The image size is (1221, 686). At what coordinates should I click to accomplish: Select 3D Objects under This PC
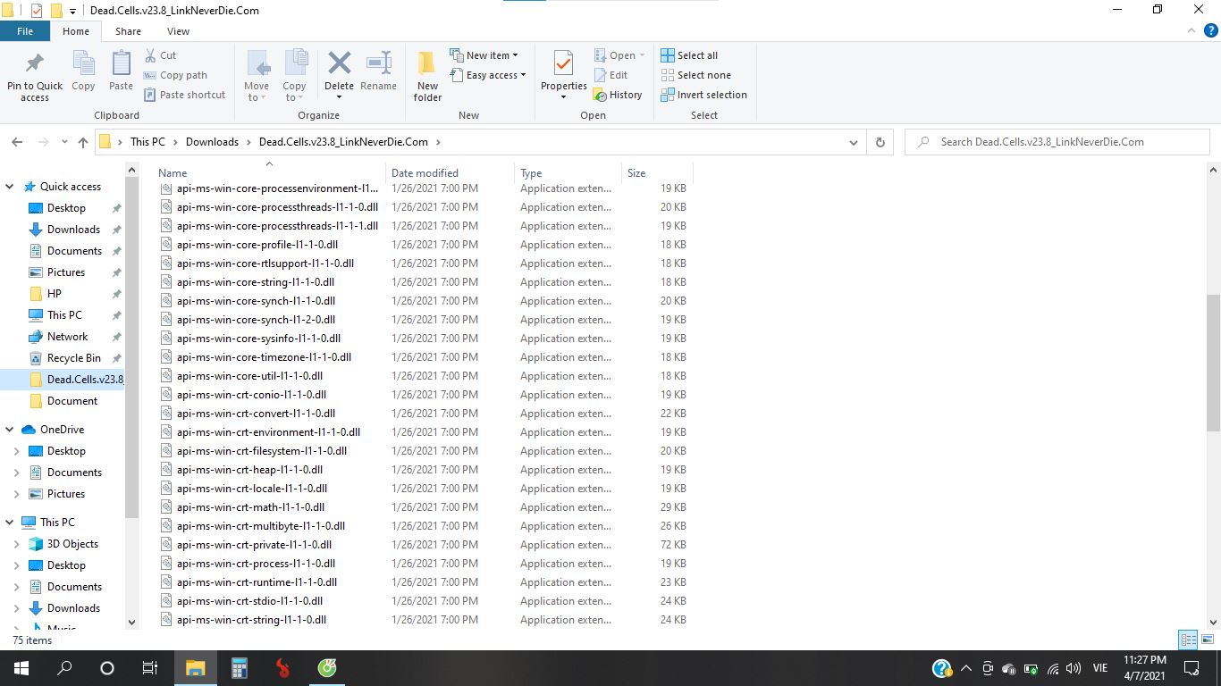tap(72, 544)
